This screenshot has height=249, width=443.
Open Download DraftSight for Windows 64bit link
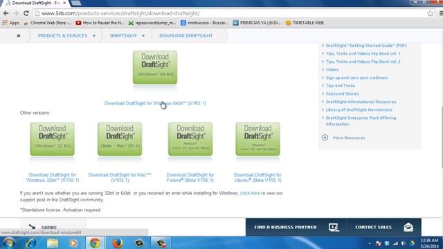pyautogui.click(x=155, y=103)
